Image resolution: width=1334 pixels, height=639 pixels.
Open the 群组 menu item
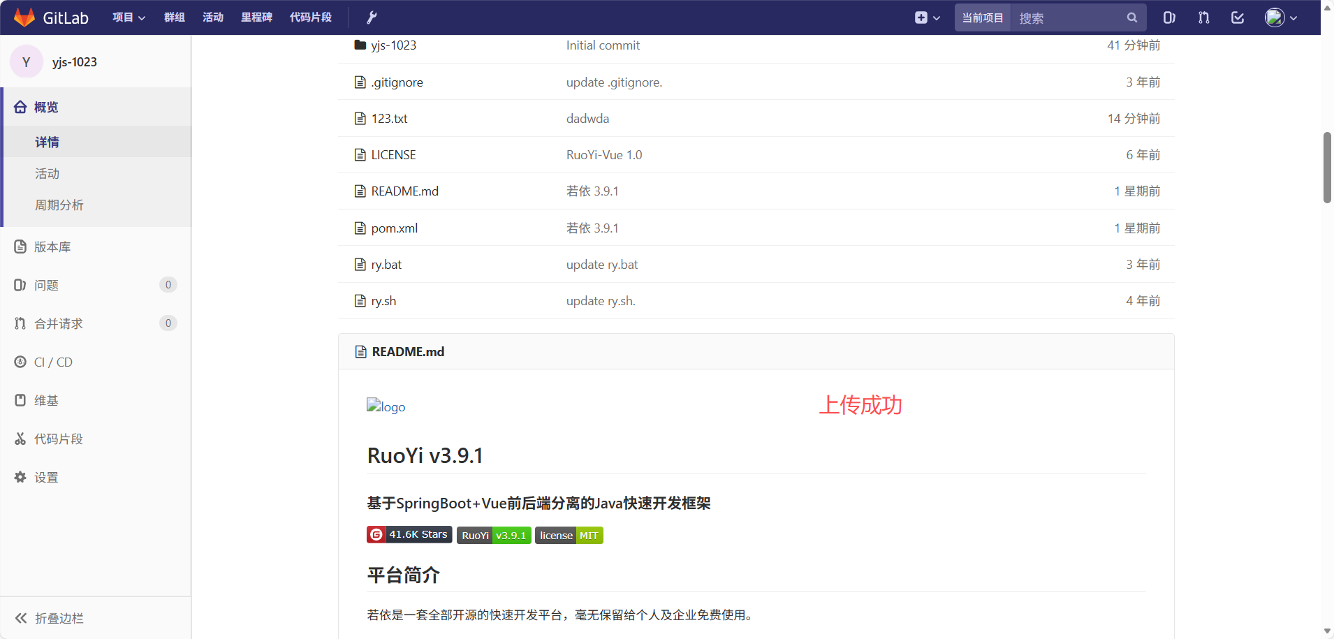[x=175, y=17]
